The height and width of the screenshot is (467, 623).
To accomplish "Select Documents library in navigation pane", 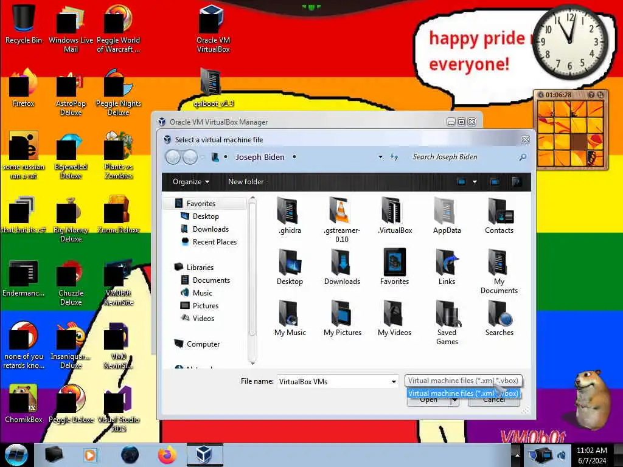I will 211,280.
